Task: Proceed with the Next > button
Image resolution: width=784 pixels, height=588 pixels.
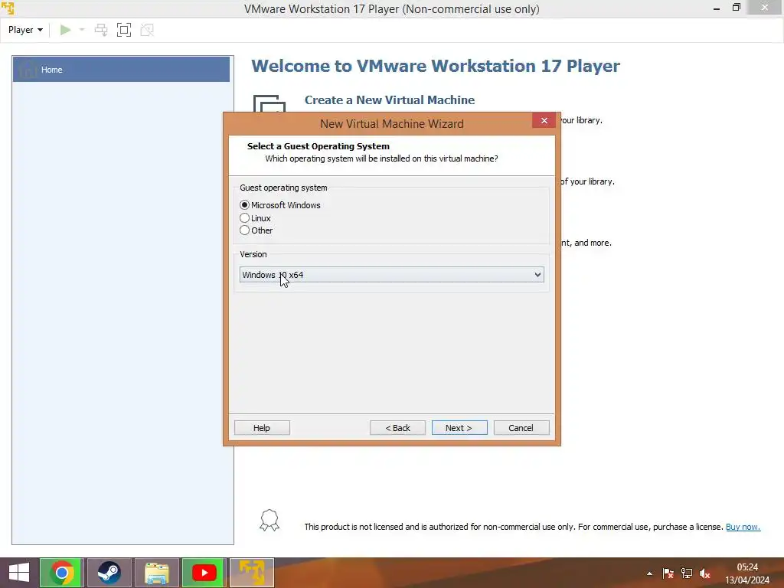Action: click(x=459, y=428)
